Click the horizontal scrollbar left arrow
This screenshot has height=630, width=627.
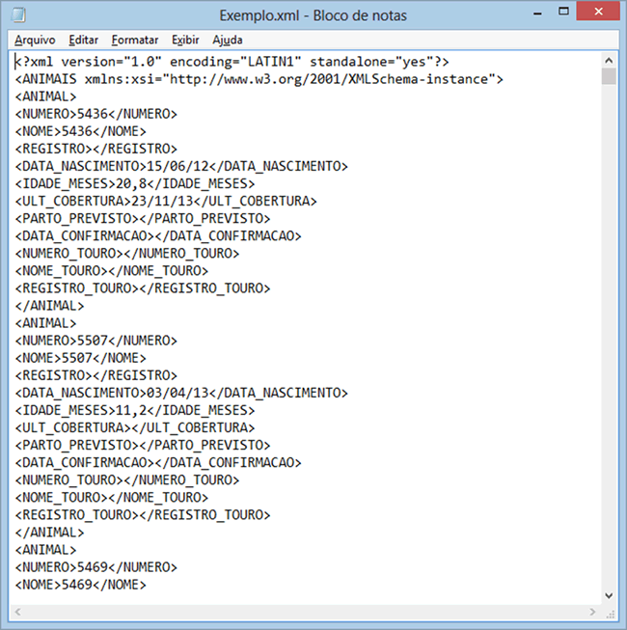[17, 612]
